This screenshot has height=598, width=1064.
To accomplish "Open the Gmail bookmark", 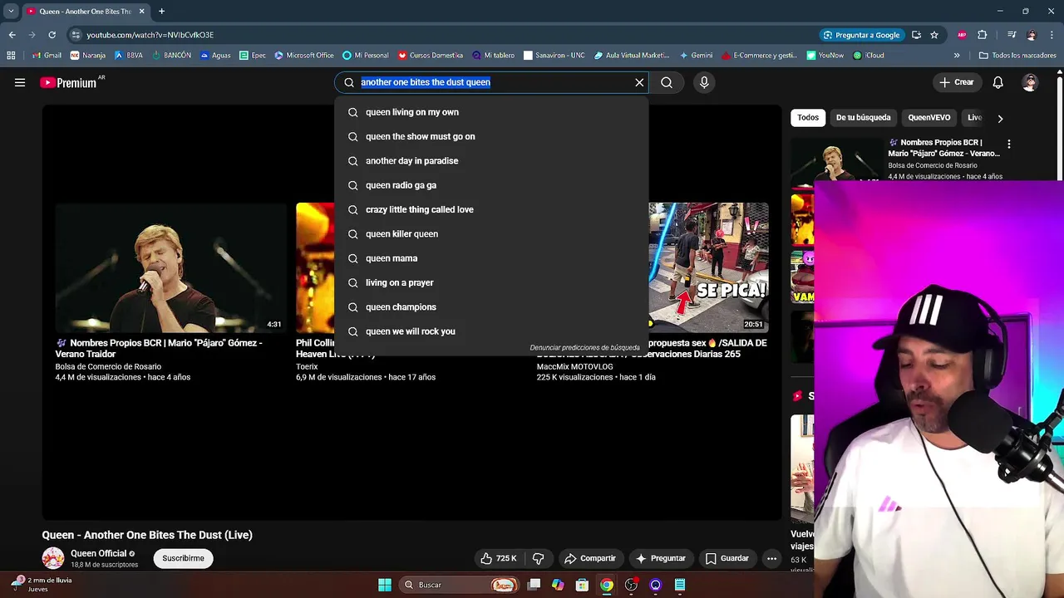I will (47, 56).
